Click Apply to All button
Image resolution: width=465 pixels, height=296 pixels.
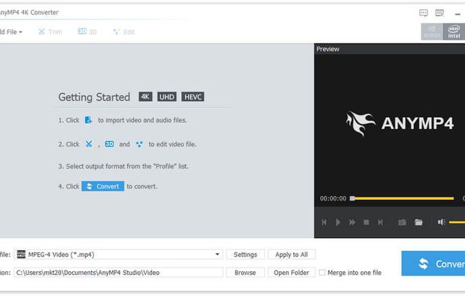pos(291,255)
